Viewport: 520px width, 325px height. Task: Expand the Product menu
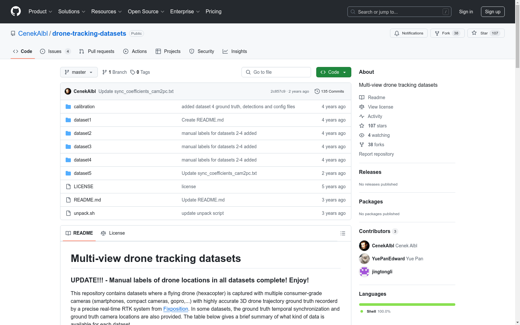click(40, 11)
